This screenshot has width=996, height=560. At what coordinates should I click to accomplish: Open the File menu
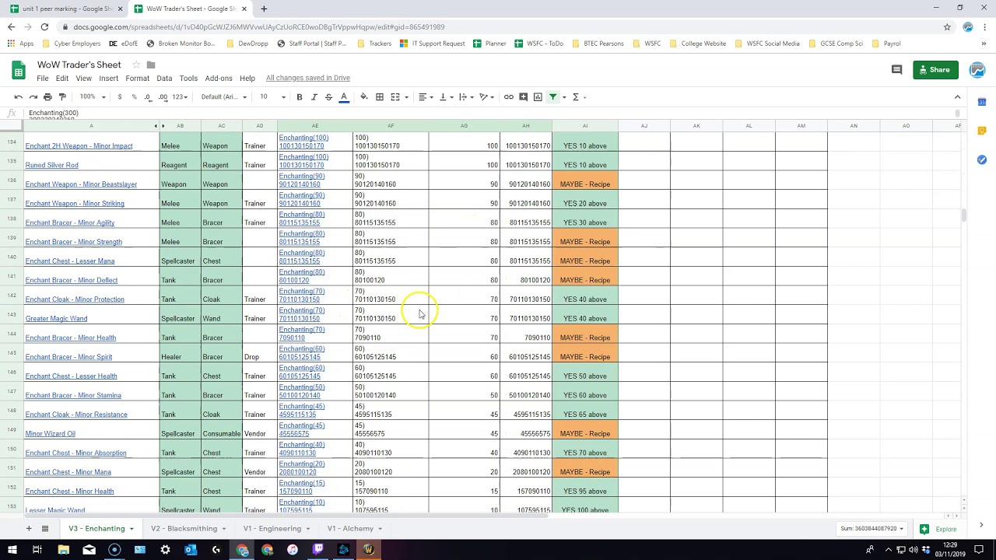point(43,79)
